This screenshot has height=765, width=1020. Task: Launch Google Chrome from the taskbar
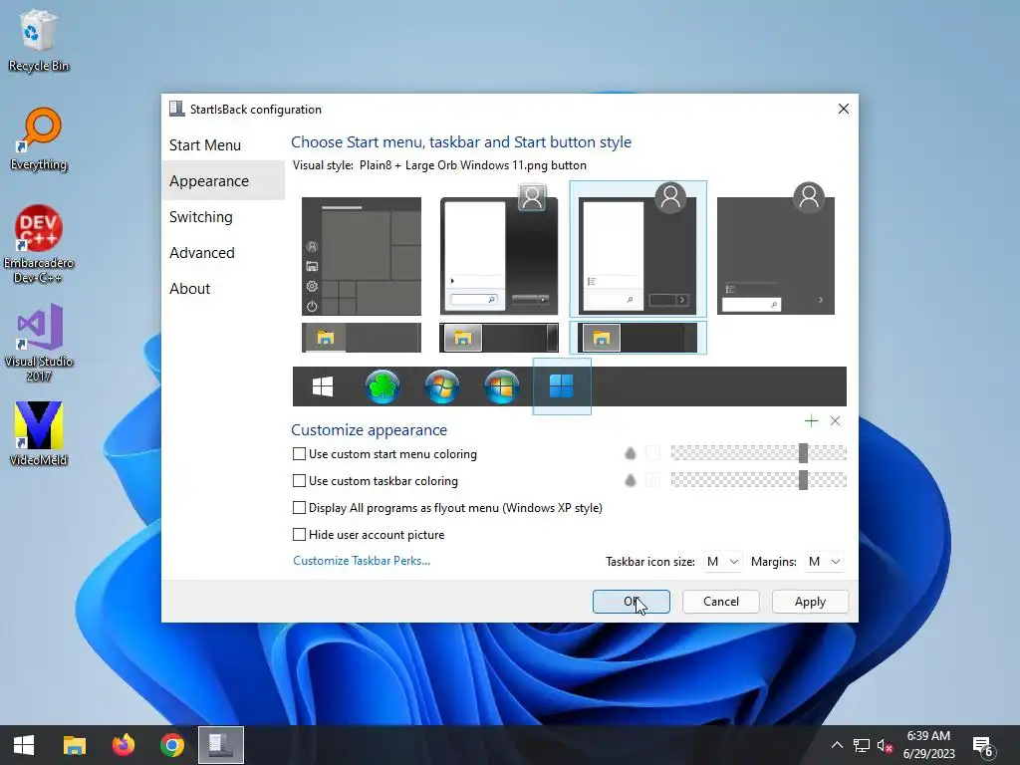[x=172, y=745]
